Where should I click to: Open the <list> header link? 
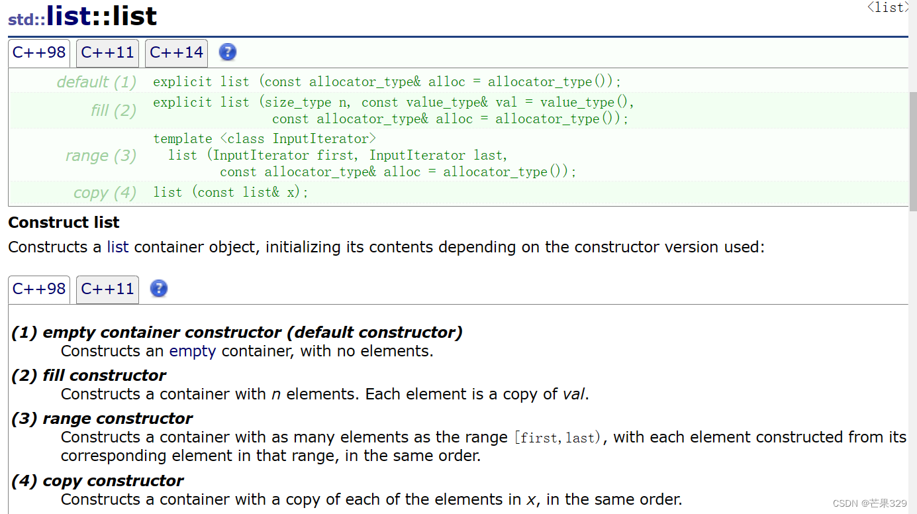coord(889,7)
